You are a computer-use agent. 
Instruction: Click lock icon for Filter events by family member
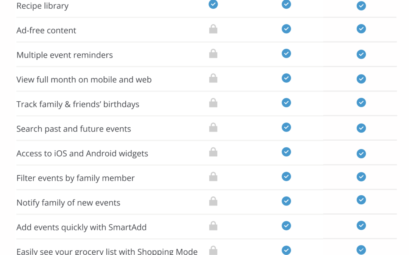click(213, 177)
